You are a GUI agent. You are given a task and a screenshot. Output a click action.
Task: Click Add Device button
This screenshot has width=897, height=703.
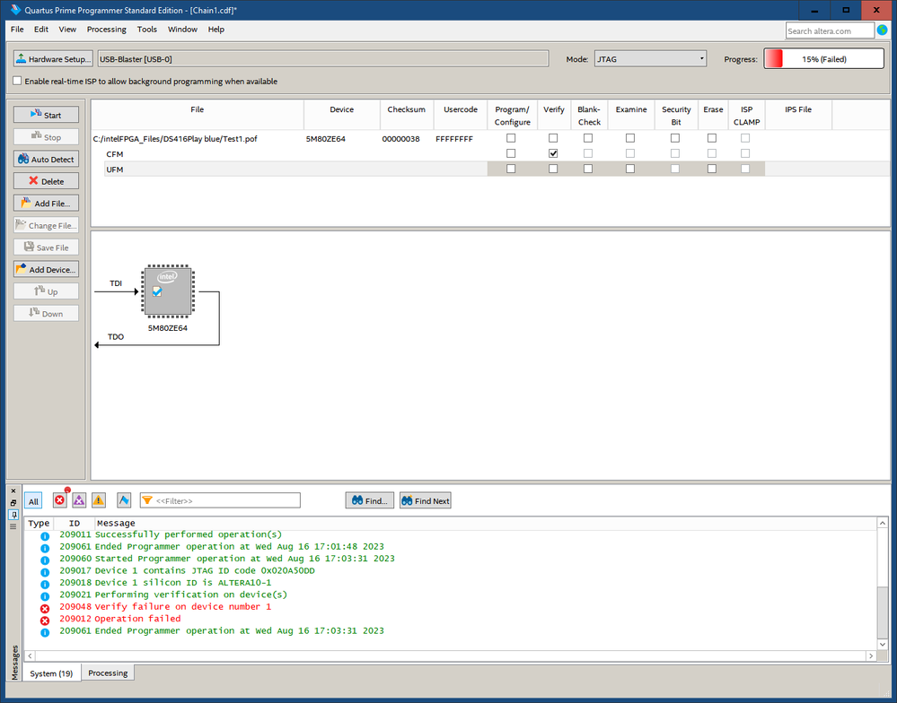[46, 270]
